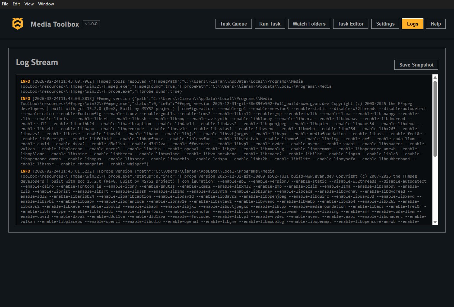Open the Settings page

click(385, 24)
